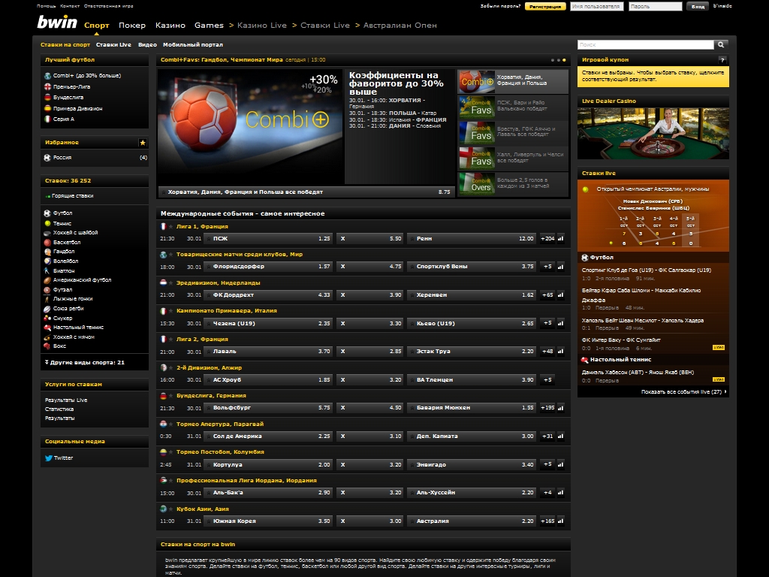
Task: Open statistics icon for ПСЖ vs Ренн
Action: [561, 239]
